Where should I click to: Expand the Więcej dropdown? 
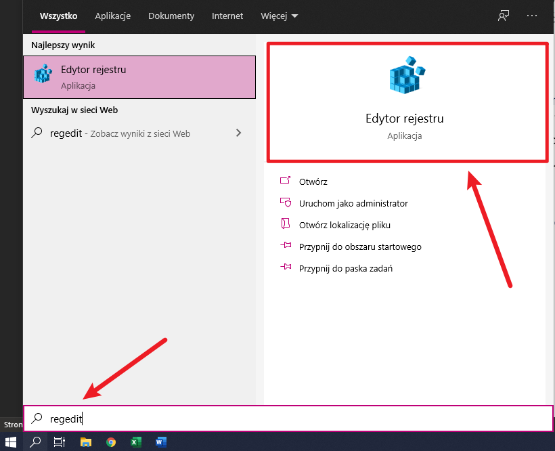click(x=280, y=16)
